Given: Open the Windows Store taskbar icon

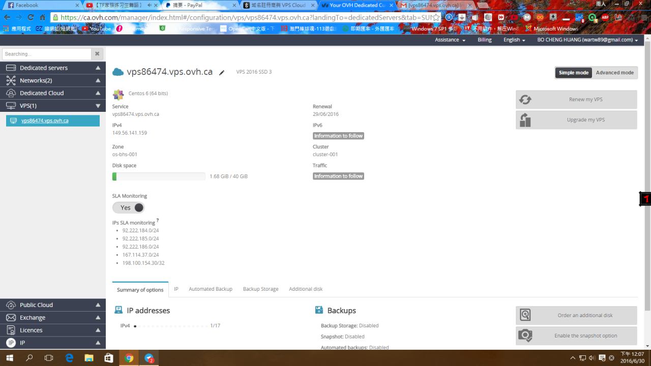Looking at the screenshot, I should click(109, 358).
